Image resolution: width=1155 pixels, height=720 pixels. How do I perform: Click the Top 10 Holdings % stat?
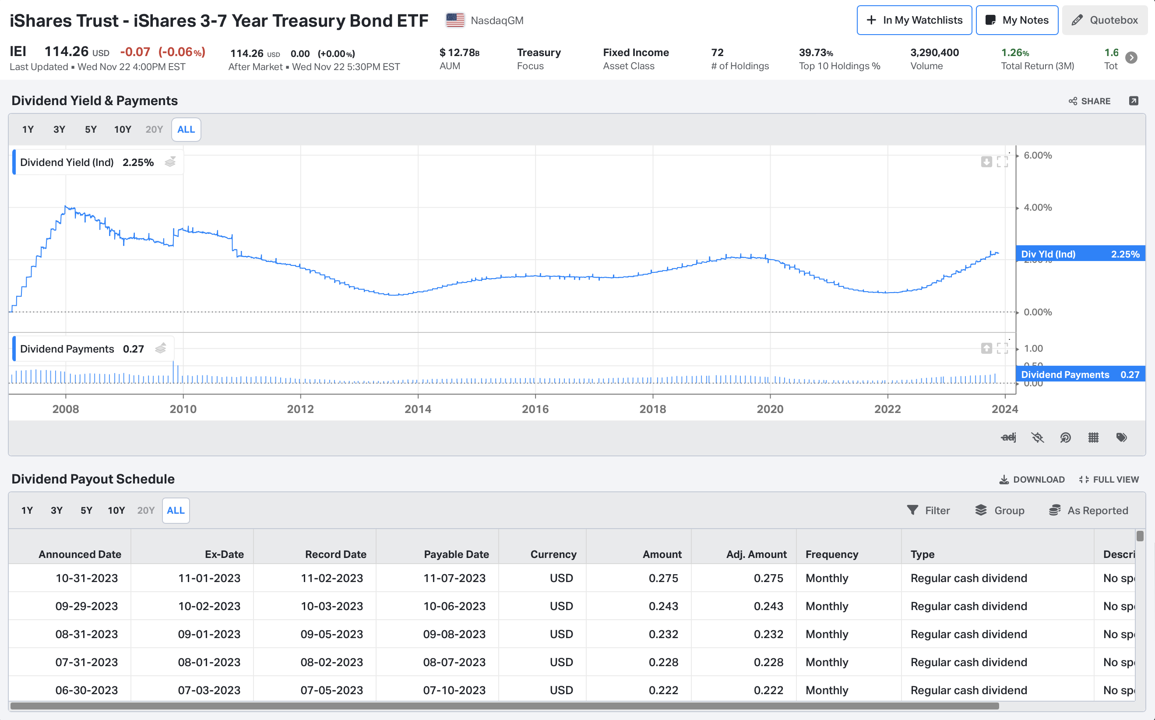tap(839, 59)
